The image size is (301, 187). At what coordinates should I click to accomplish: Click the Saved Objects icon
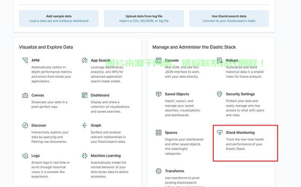[x=159, y=94]
